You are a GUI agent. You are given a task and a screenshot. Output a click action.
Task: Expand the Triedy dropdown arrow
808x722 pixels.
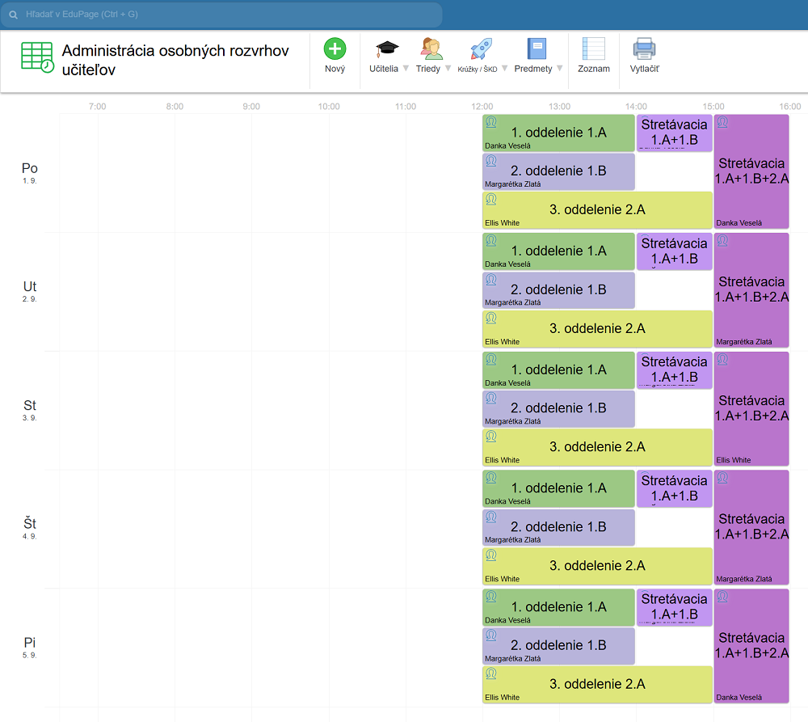click(448, 69)
